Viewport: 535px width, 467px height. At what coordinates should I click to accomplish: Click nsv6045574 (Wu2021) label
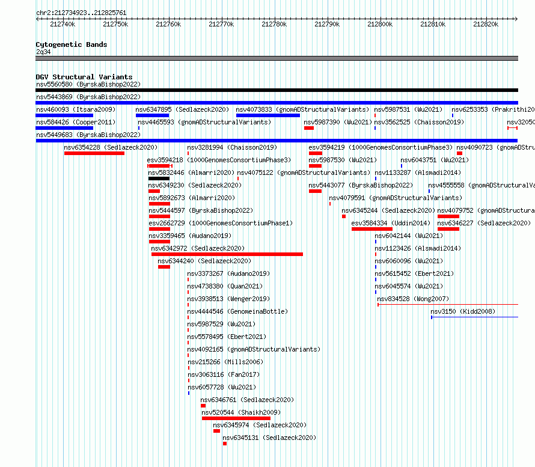tap(409, 286)
